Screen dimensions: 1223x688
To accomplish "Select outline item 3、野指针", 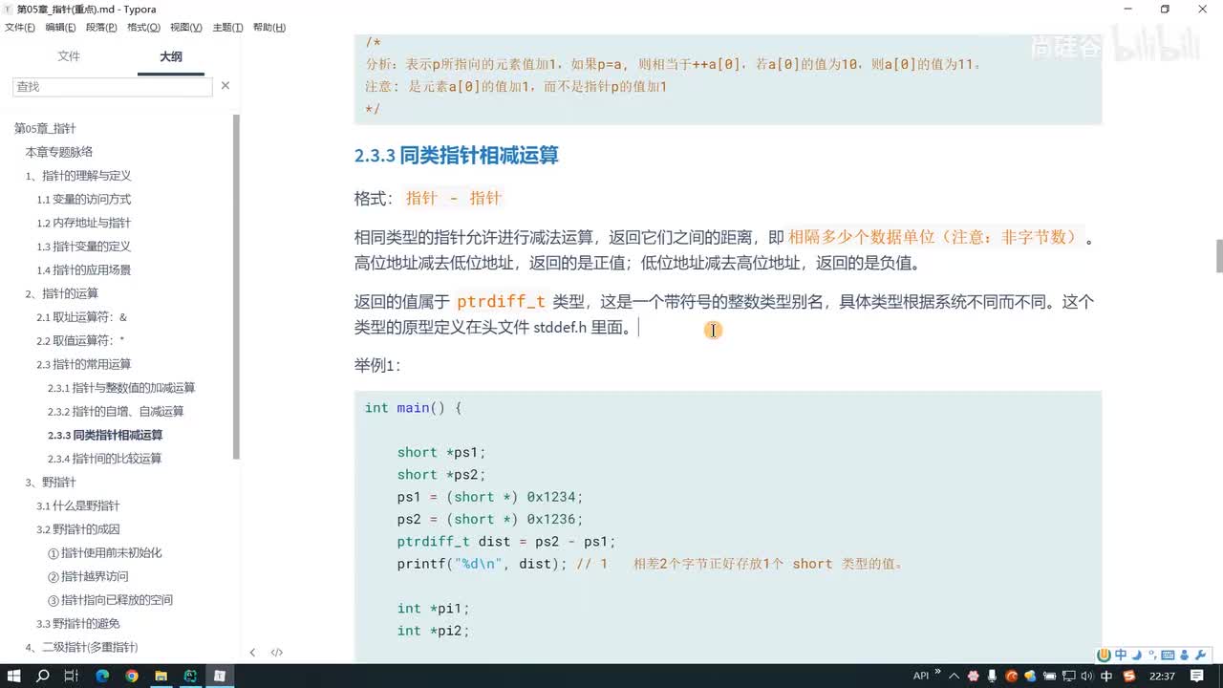I will coord(51,482).
